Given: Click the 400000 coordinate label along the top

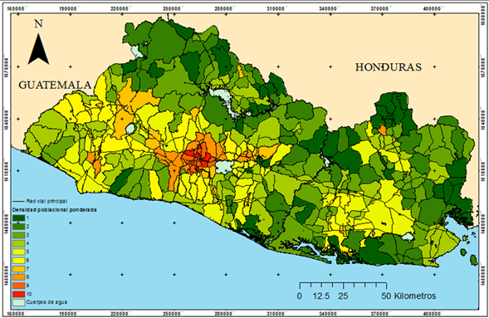Looking at the screenshot, I should (432, 9).
